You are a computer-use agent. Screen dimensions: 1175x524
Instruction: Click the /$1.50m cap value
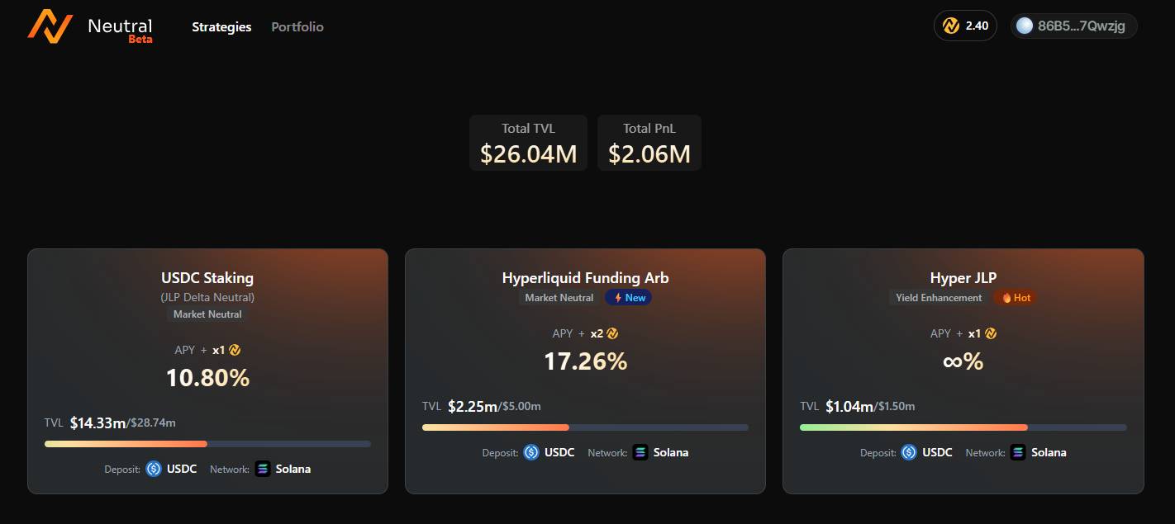click(895, 407)
